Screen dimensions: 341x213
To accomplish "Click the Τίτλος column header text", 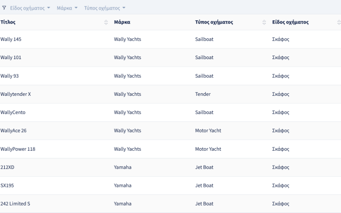I will (8, 22).
